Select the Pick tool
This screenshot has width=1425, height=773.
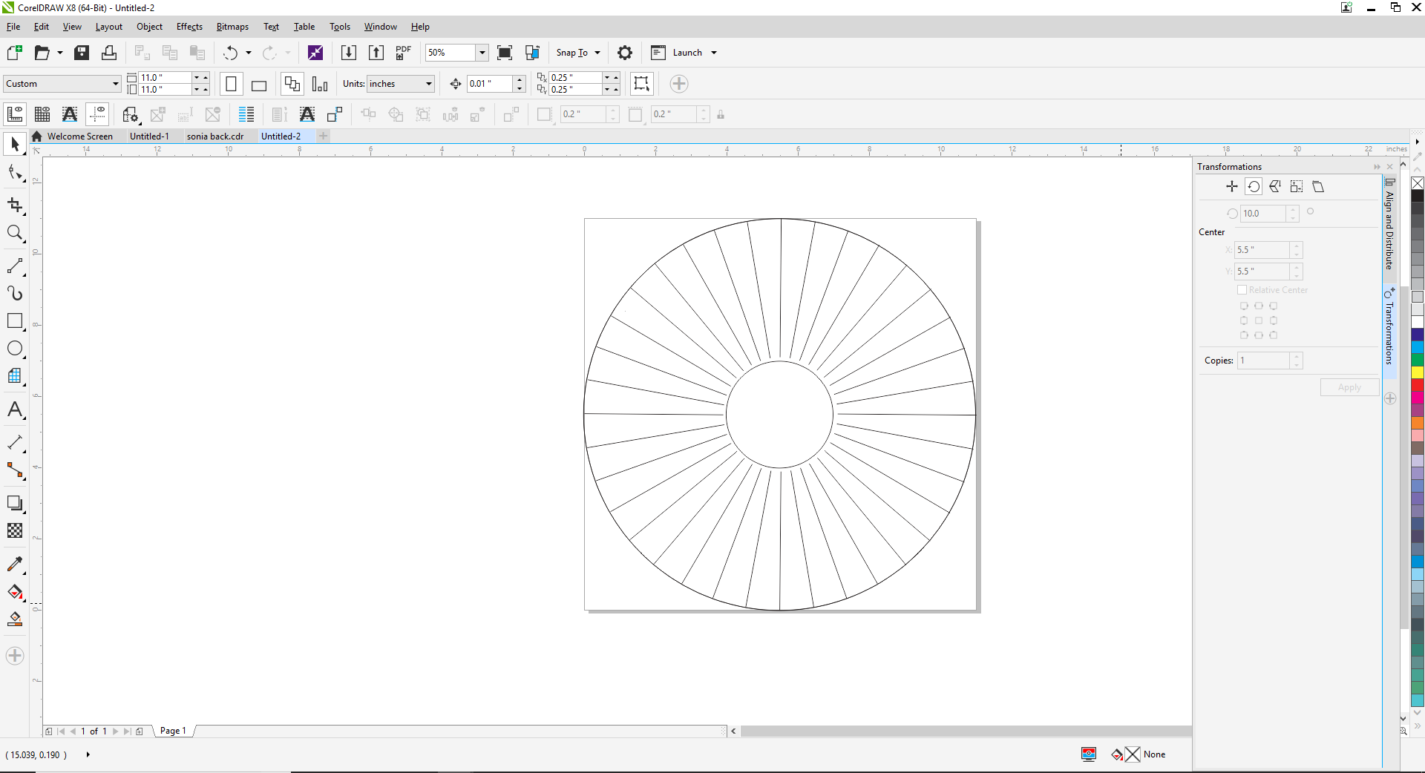(x=15, y=144)
